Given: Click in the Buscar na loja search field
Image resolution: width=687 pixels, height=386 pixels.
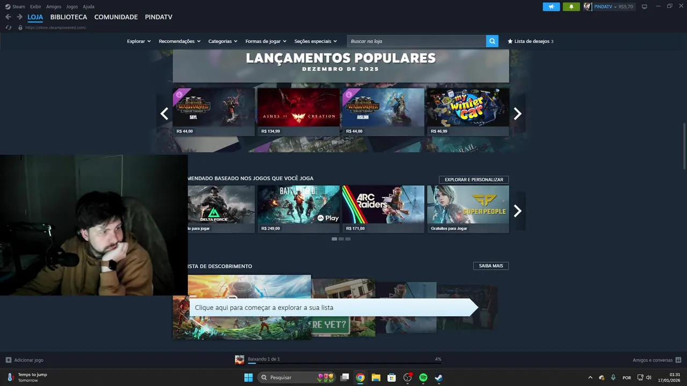Looking at the screenshot, I should tap(416, 41).
